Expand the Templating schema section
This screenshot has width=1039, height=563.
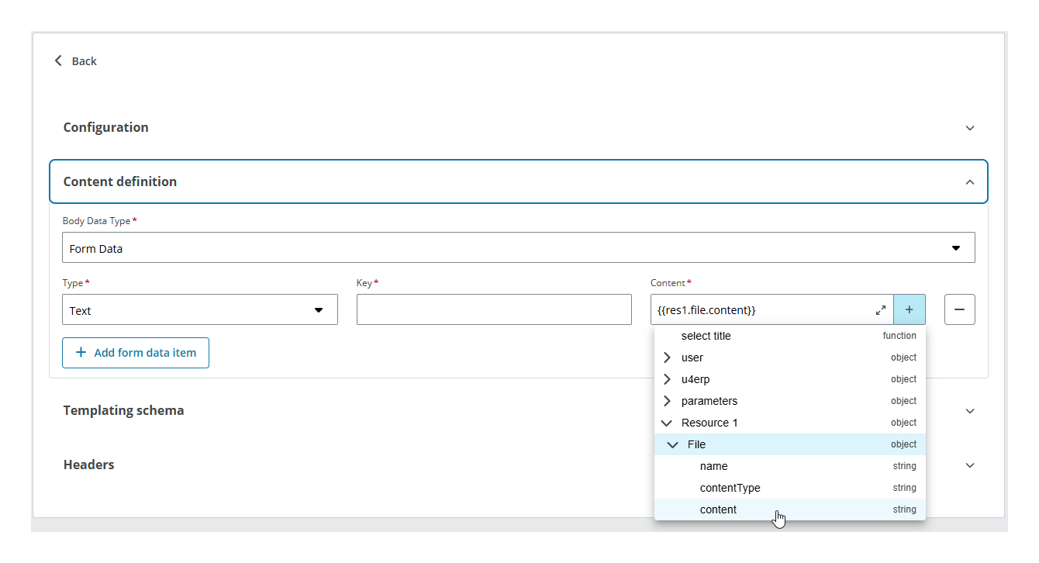(x=969, y=410)
